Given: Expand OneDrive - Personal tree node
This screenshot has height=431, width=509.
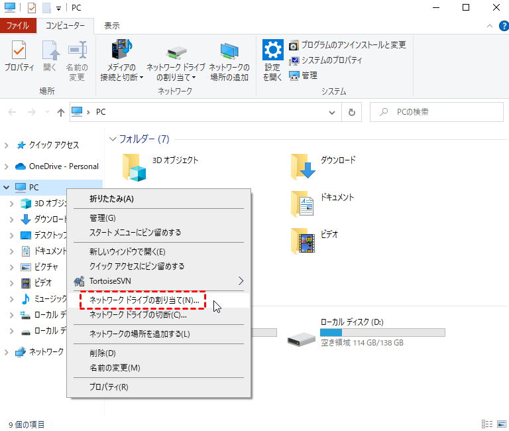Looking at the screenshot, I should 6,166.
